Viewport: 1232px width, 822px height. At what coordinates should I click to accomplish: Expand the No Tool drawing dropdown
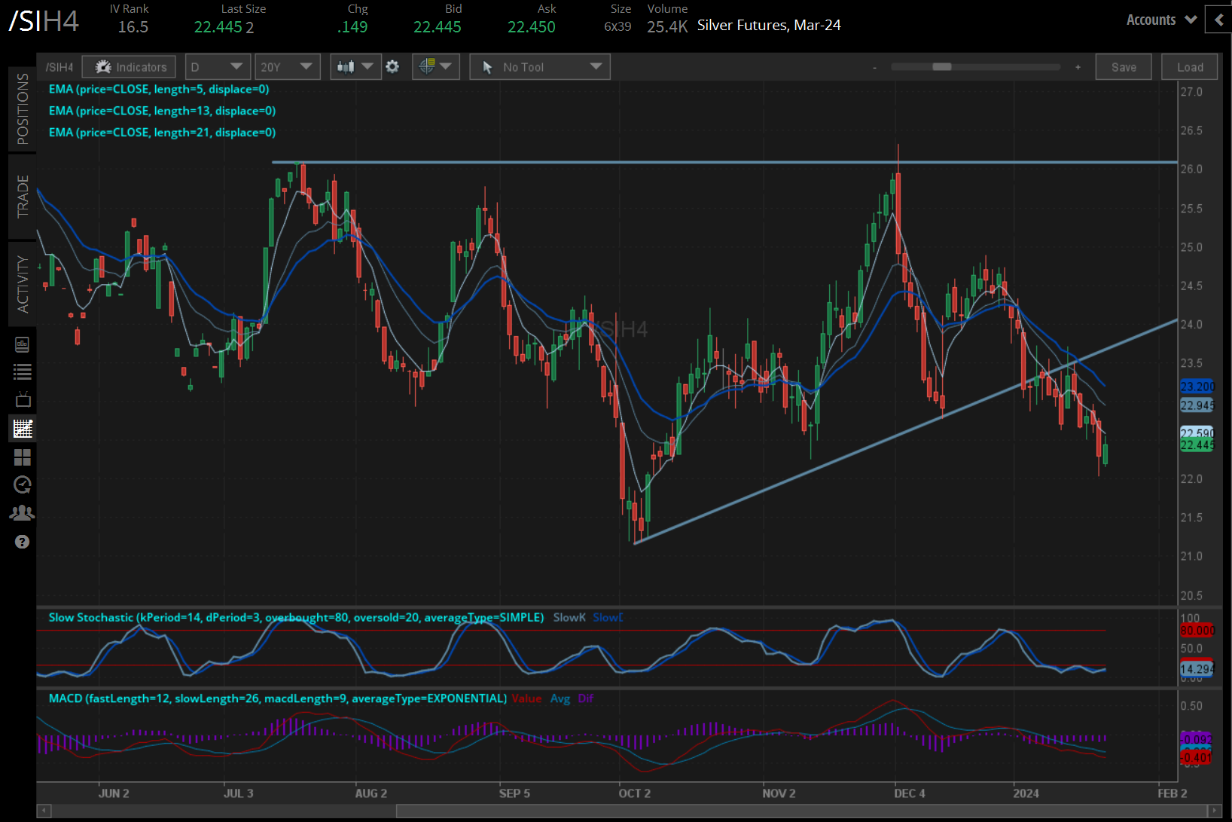pyautogui.click(x=540, y=67)
